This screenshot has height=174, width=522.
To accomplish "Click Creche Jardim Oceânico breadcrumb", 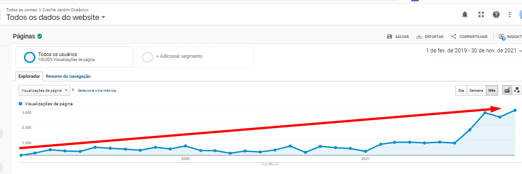I will tap(65, 10).
